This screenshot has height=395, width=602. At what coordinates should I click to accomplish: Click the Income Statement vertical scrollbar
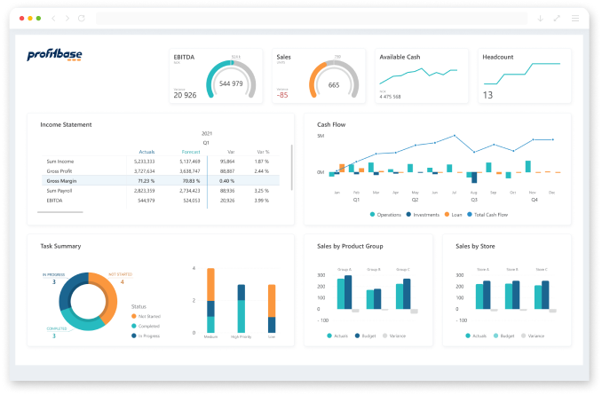pyautogui.click(x=292, y=168)
